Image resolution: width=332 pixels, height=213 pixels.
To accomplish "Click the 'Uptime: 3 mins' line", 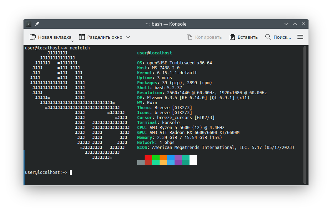I will pos(155,78).
